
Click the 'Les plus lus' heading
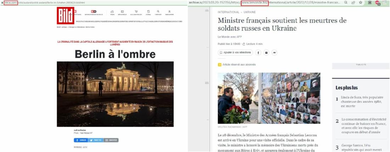coord(346,87)
